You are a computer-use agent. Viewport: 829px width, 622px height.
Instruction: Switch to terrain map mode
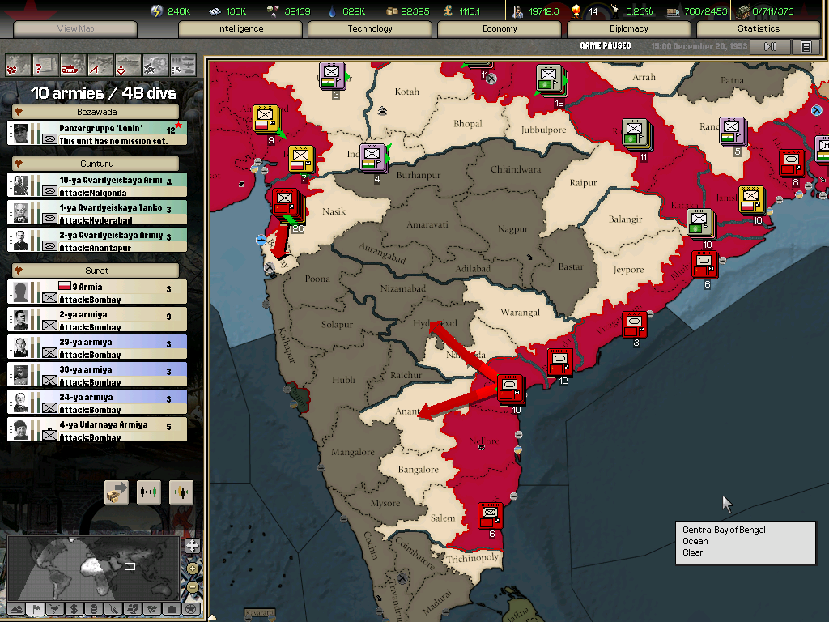click(x=16, y=608)
